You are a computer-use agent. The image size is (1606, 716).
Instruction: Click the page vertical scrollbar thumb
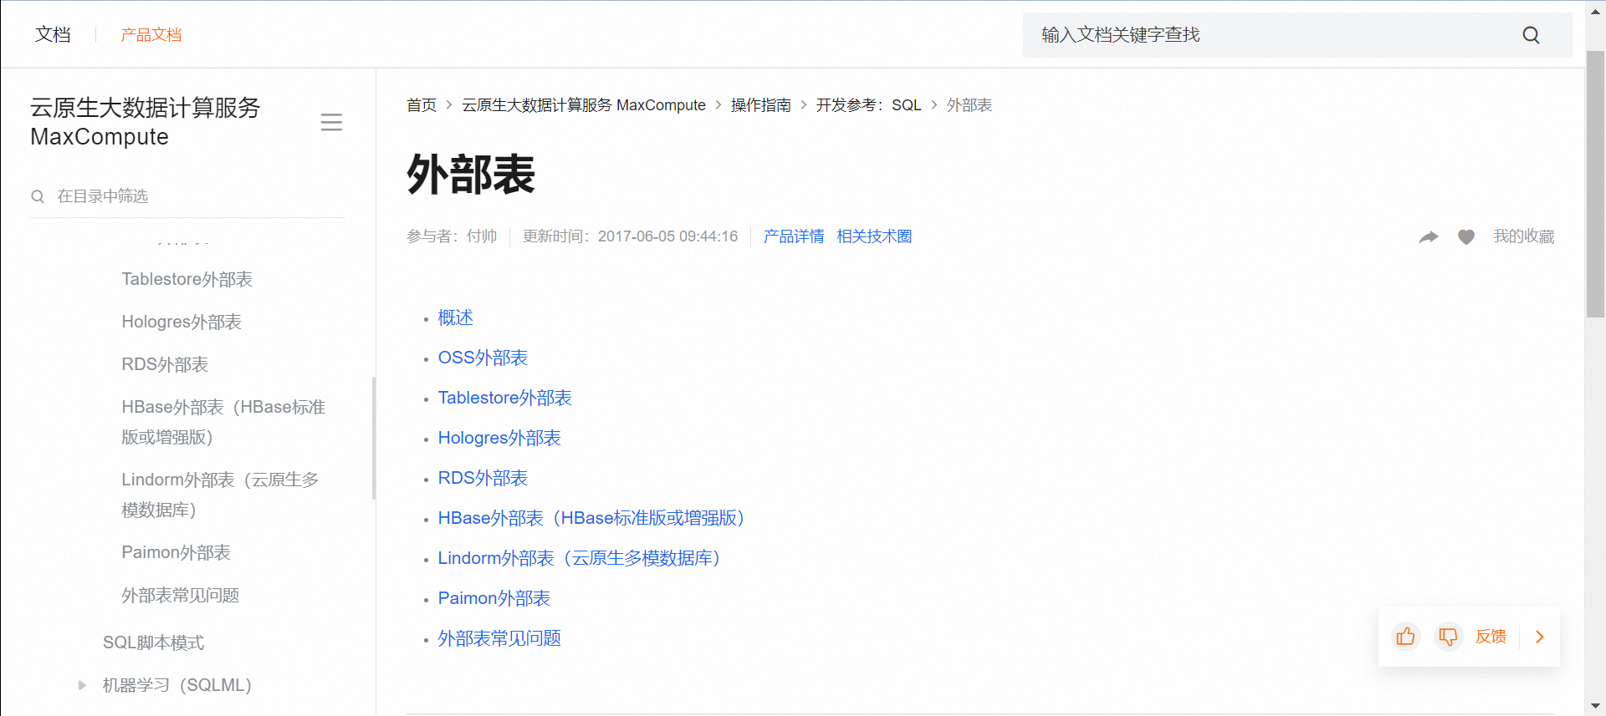pyautogui.click(x=1595, y=184)
